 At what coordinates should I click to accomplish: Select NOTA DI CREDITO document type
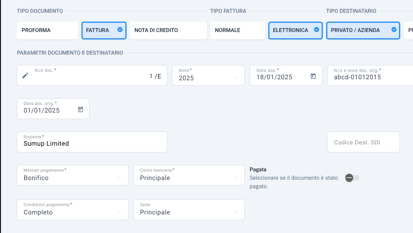[168, 30]
